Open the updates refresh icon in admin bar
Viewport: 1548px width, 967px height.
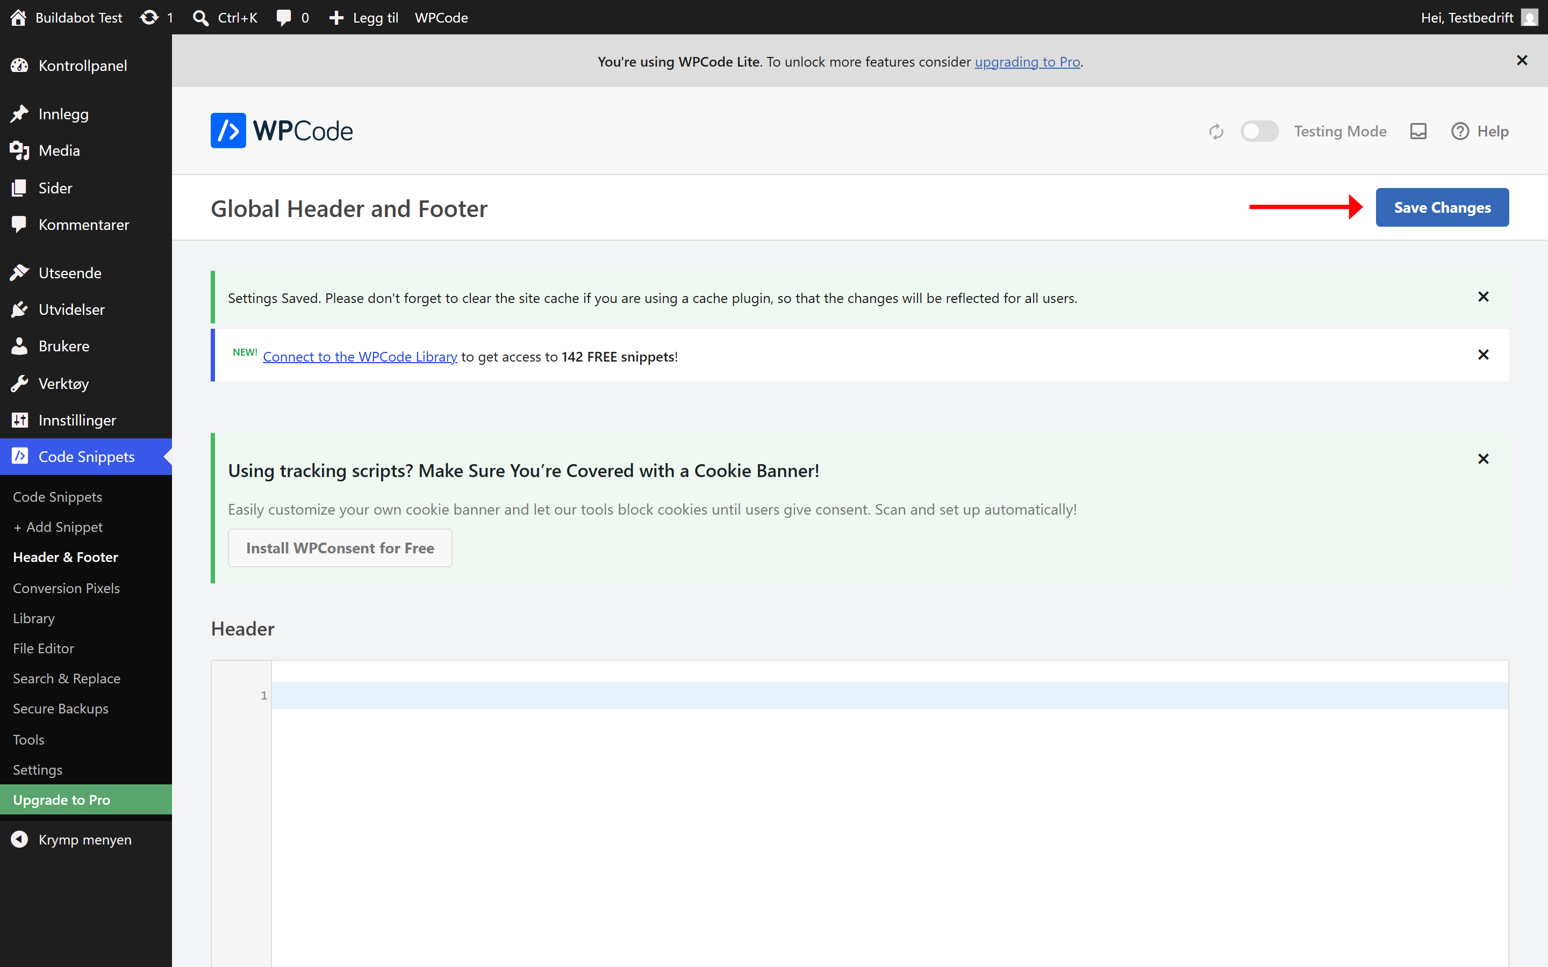coord(149,17)
